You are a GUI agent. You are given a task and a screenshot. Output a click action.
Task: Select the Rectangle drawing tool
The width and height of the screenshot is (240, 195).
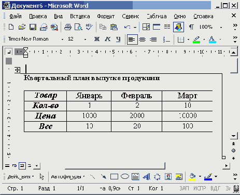pos(114,177)
